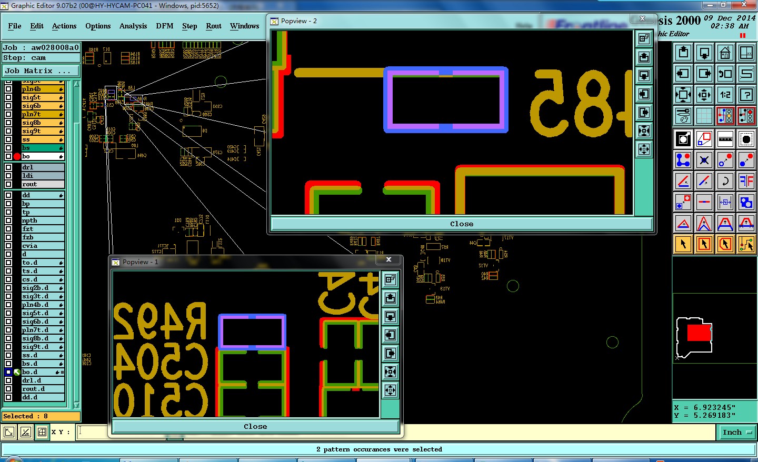Image resolution: width=758 pixels, height=462 pixels.
Task: Select the polygon selection arrow tool
Action: [x=725, y=244]
